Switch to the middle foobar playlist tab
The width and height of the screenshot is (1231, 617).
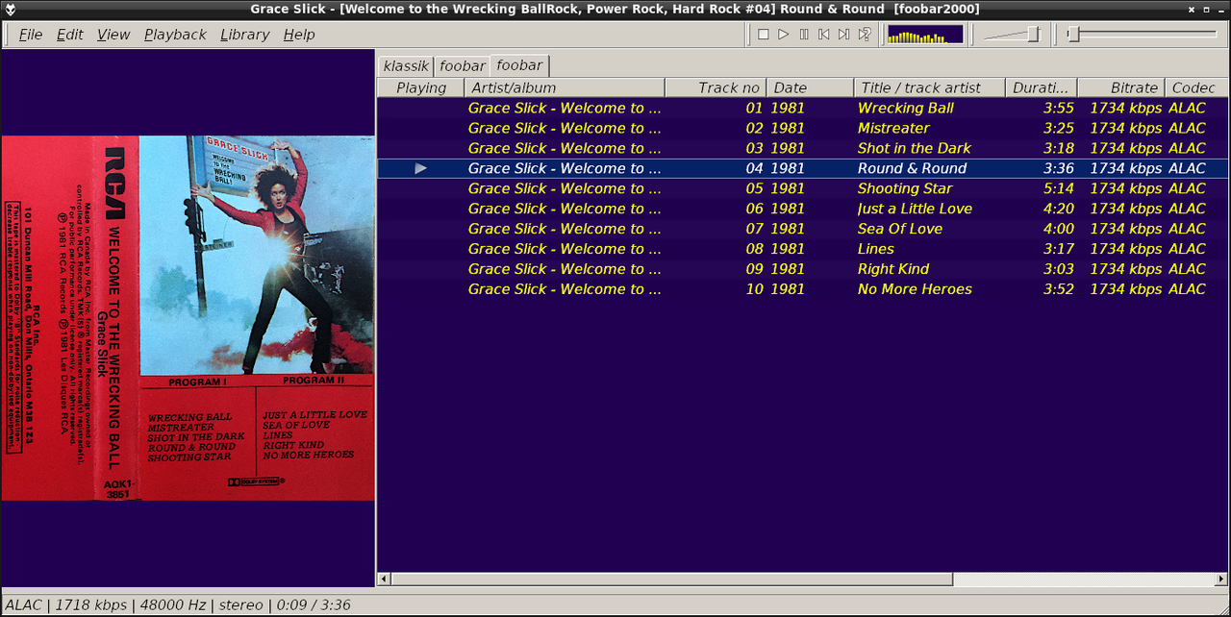(463, 66)
